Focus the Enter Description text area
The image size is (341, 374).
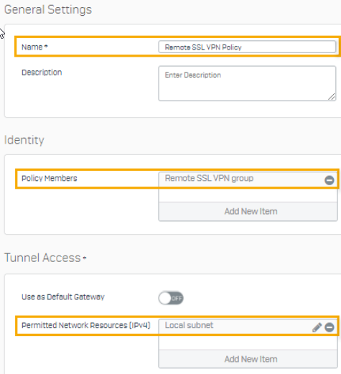tap(247, 83)
